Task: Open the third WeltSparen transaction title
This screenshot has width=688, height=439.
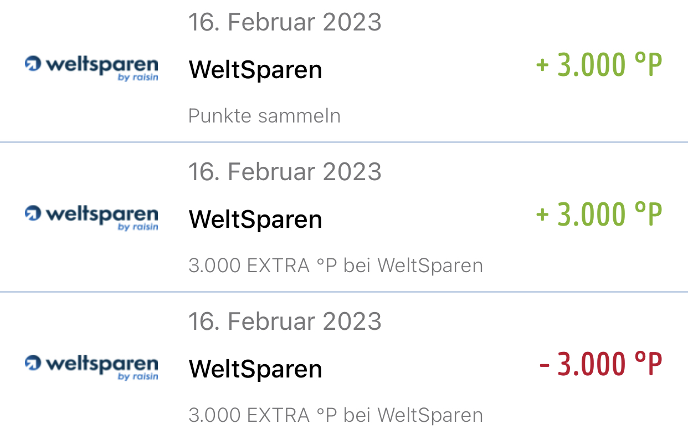Action: (x=255, y=370)
